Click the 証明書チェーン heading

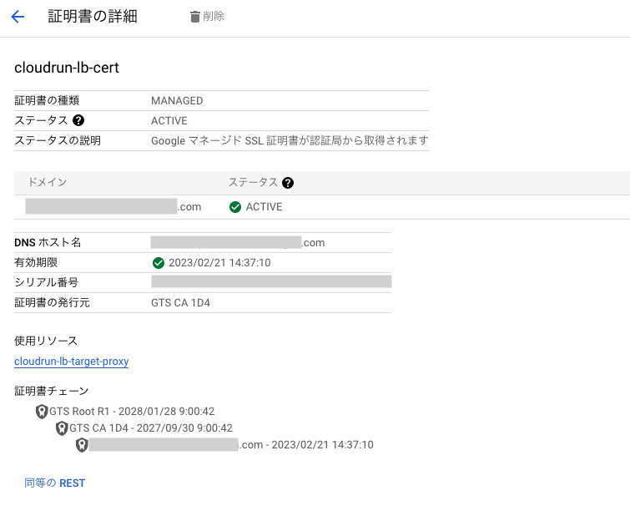point(52,392)
